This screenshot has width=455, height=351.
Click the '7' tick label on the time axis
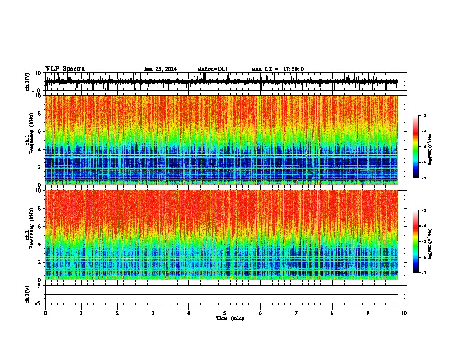point(296,313)
